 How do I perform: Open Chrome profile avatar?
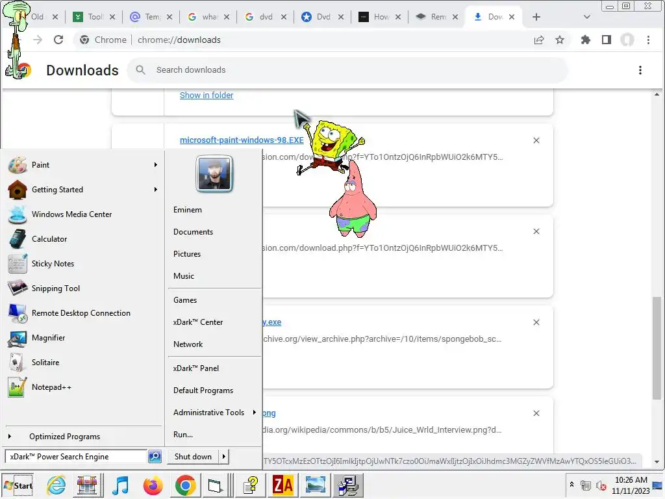627,40
